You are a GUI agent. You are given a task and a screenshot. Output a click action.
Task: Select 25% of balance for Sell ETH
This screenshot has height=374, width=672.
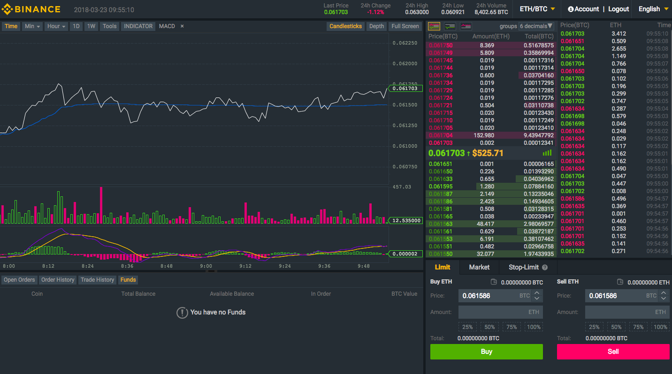(594, 327)
